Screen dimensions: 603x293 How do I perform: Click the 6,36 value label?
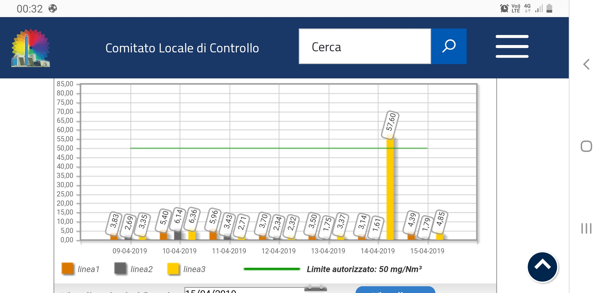(192, 219)
